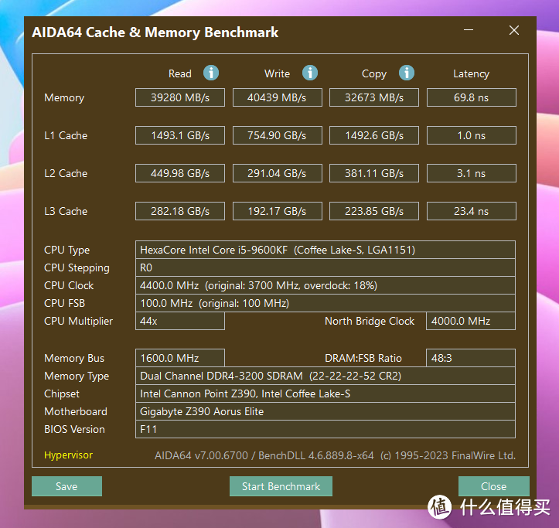Click the Read column header
This screenshot has height=528, width=559.
pos(179,73)
